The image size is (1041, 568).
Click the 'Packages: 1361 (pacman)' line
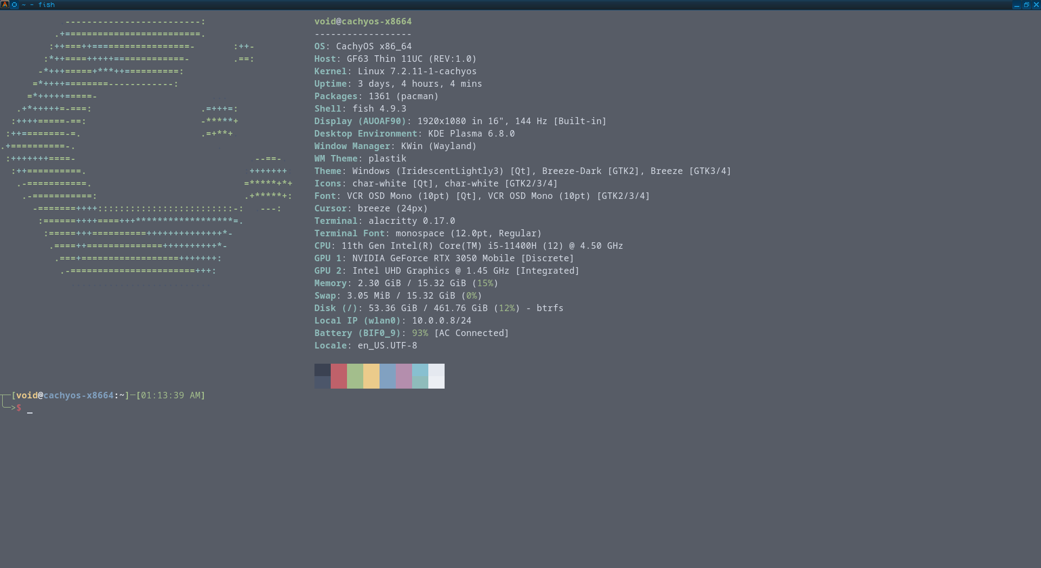pyautogui.click(x=376, y=96)
